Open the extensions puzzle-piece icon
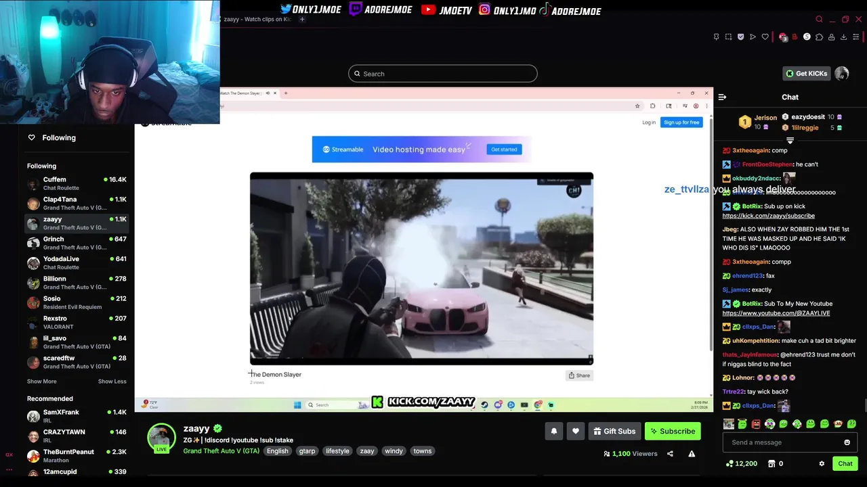This screenshot has width=867, height=487. point(819,37)
